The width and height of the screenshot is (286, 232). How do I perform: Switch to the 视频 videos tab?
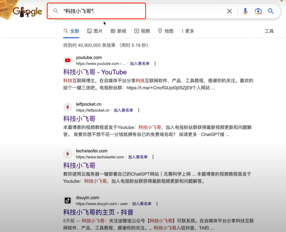142,31
